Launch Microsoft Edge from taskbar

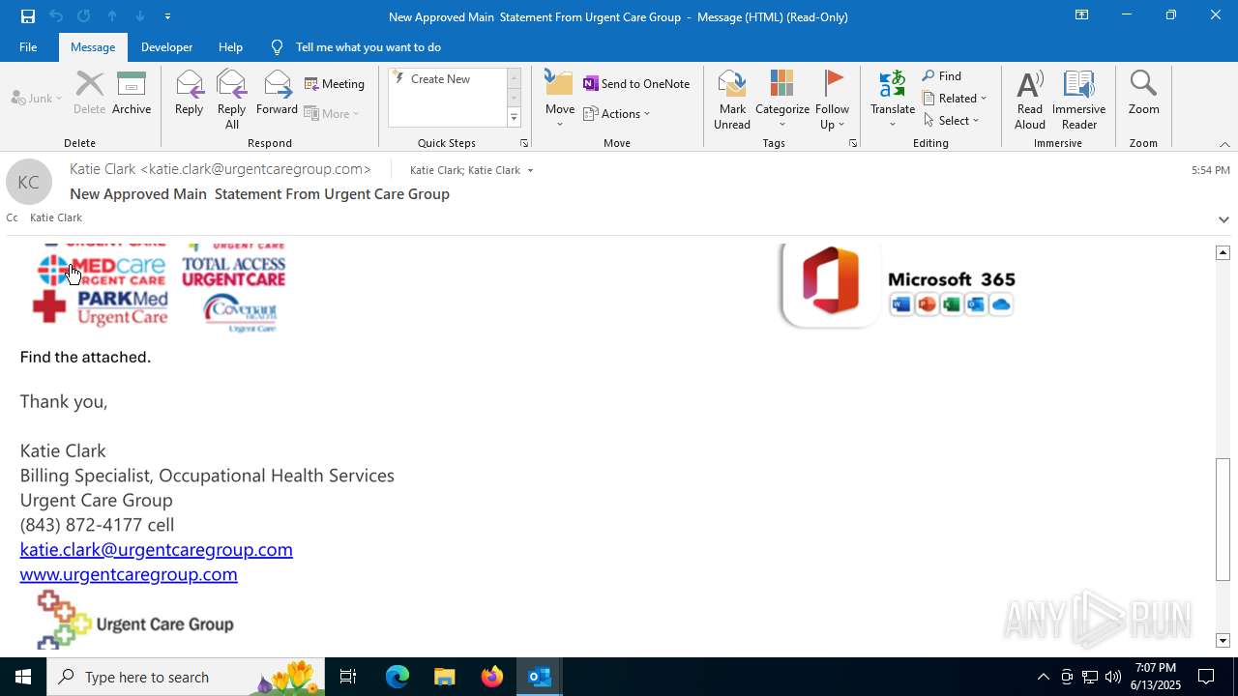coord(398,677)
